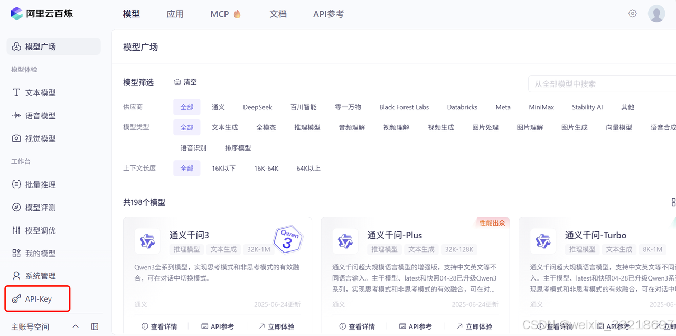Viewport: 676px width, 336px height.
Task: Filter provider by Black Forest Labs
Action: point(404,107)
